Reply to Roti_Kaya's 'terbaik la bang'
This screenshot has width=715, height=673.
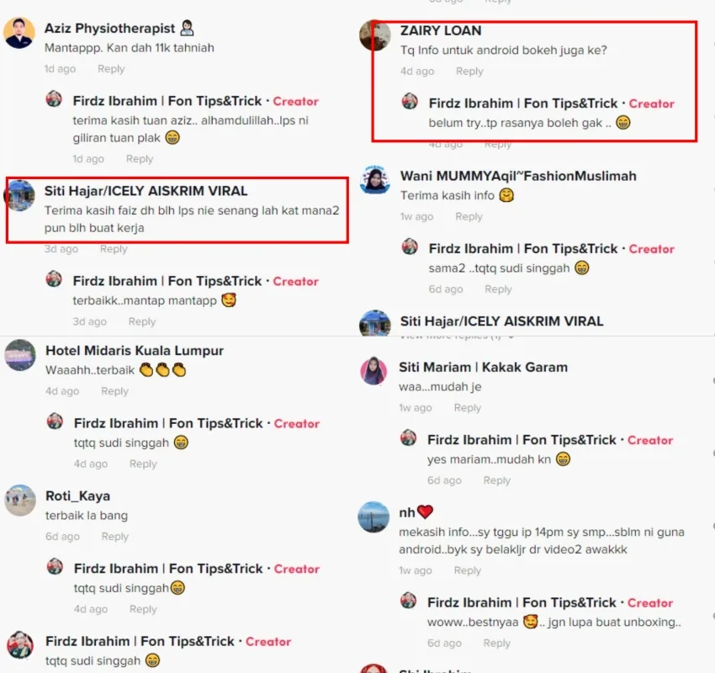coord(115,537)
